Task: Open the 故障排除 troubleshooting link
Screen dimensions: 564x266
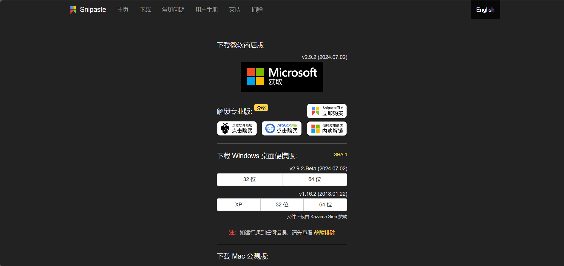Action: (325, 233)
